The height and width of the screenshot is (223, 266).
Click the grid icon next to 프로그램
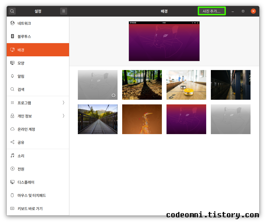12,103
